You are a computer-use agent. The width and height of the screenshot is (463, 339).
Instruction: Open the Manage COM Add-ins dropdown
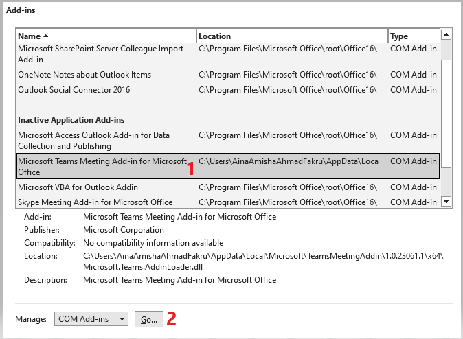tap(91, 319)
